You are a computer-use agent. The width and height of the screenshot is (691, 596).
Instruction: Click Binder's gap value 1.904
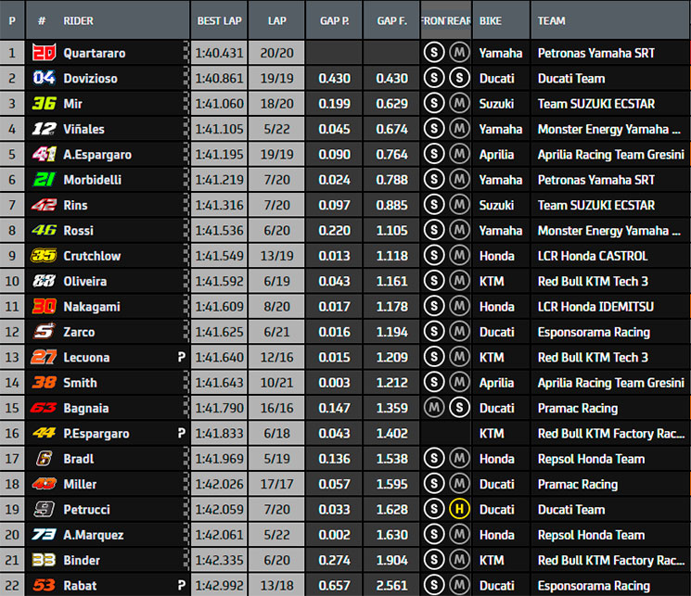coord(391,560)
